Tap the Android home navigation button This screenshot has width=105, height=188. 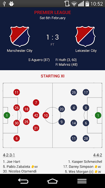pyautogui.click(x=52, y=181)
